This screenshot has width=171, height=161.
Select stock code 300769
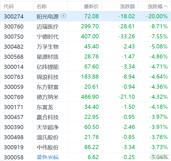[14, 97]
